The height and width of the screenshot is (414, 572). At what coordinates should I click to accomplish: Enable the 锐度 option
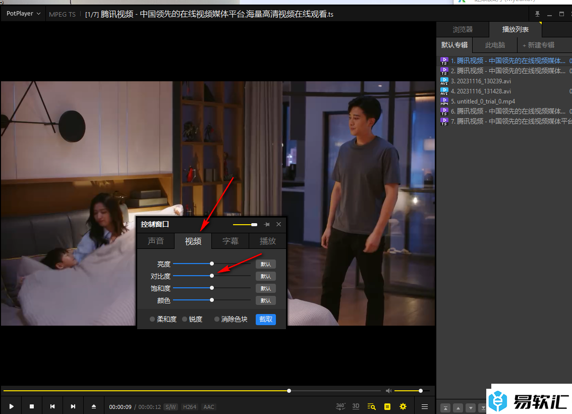(192, 319)
